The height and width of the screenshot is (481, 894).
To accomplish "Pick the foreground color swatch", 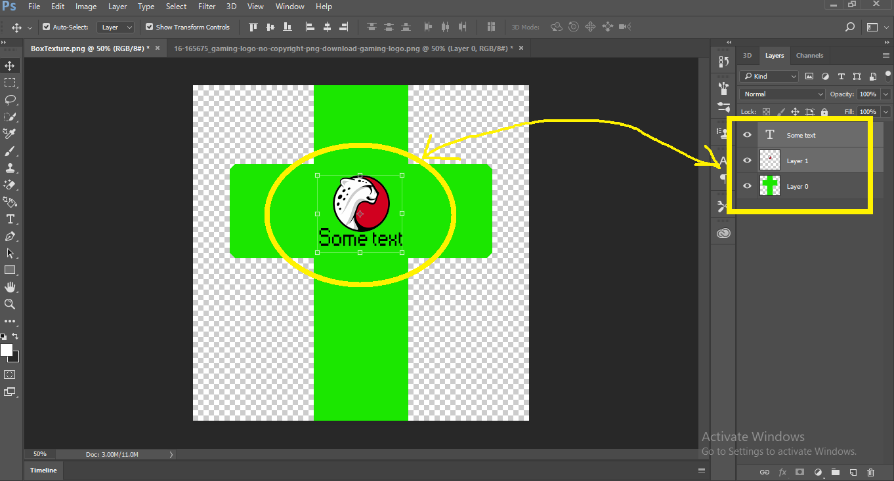I will [x=6, y=350].
